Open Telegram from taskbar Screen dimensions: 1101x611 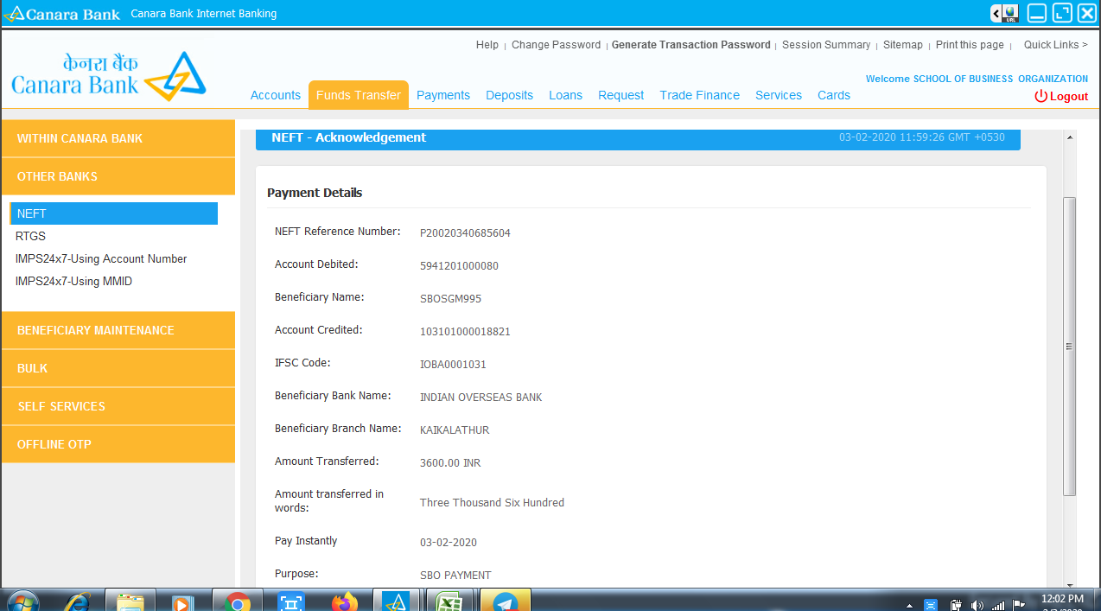505,601
